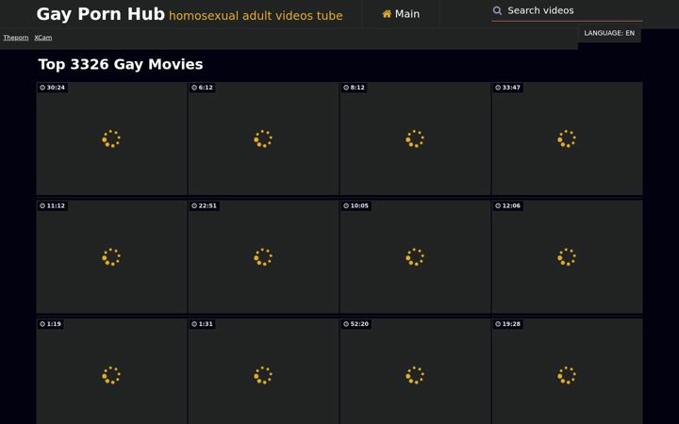Click the homosexual adult videos tube tagline
The height and width of the screenshot is (424, 679).
[x=256, y=16]
